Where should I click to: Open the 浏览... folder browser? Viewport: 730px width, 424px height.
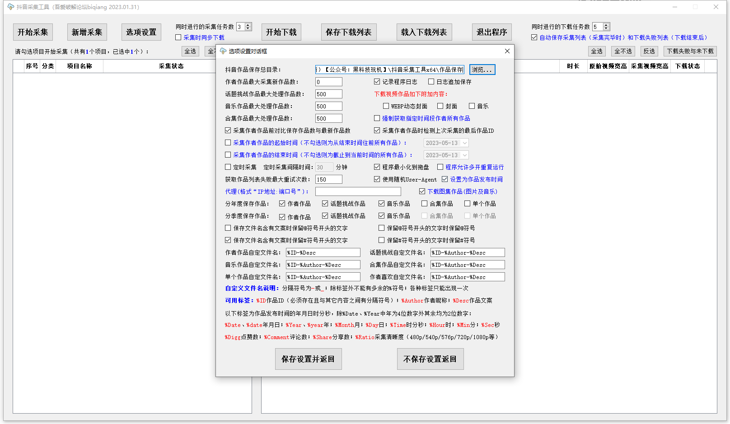click(482, 69)
